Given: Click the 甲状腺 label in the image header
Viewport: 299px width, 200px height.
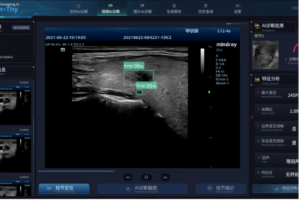Looking at the screenshot, I should (x=192, y=31).
